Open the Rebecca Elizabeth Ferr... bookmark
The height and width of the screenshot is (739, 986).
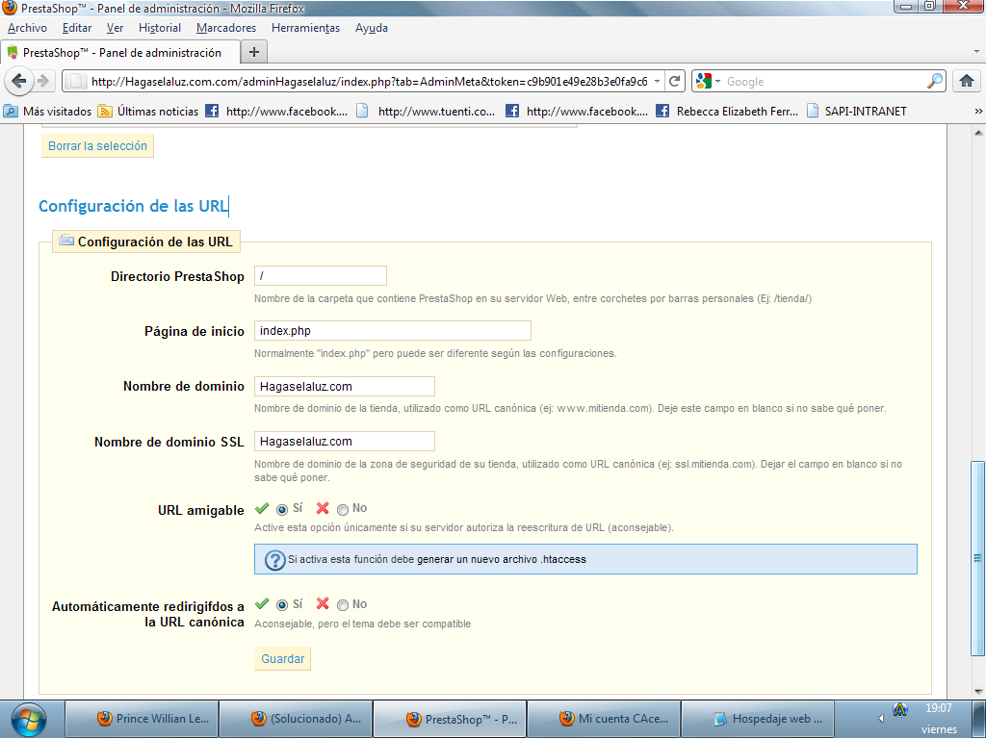pos(727,112)
